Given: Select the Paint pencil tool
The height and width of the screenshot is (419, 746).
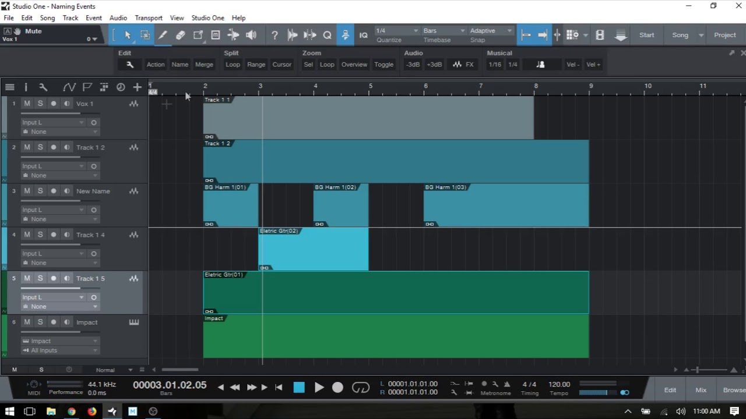Looking at the screenshot, I should [x=163, y=35].
